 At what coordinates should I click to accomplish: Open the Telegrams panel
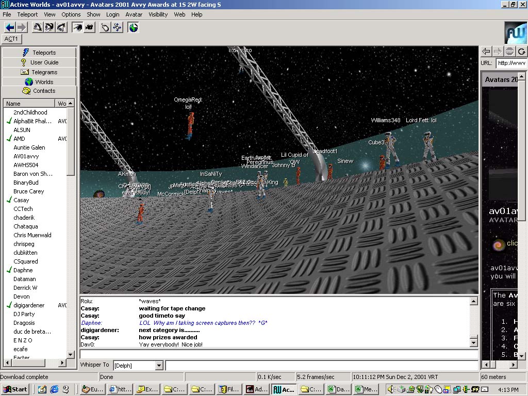click(40, 72)
